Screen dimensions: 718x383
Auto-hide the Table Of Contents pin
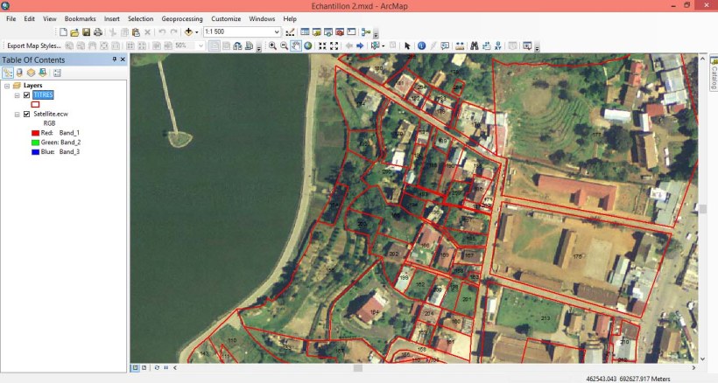click(x=115, y=59)
